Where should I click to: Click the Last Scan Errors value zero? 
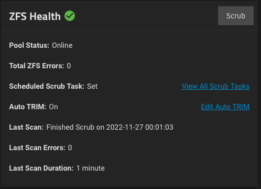(x=70, y=148)
